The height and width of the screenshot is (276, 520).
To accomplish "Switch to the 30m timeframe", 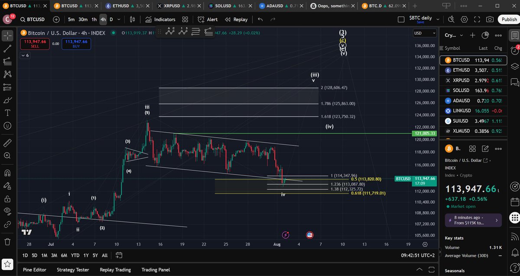I will [83, 19].
